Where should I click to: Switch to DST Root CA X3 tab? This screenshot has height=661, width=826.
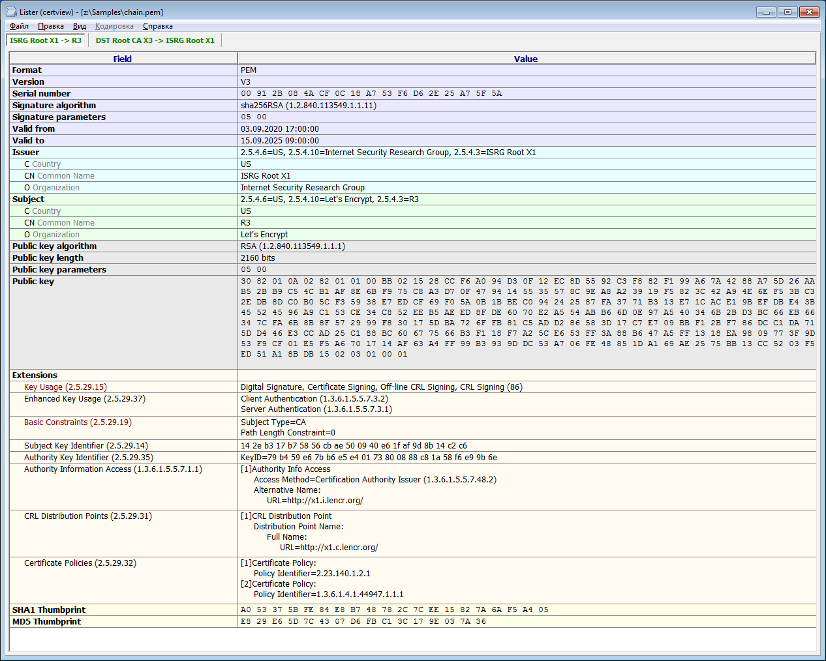155,40
